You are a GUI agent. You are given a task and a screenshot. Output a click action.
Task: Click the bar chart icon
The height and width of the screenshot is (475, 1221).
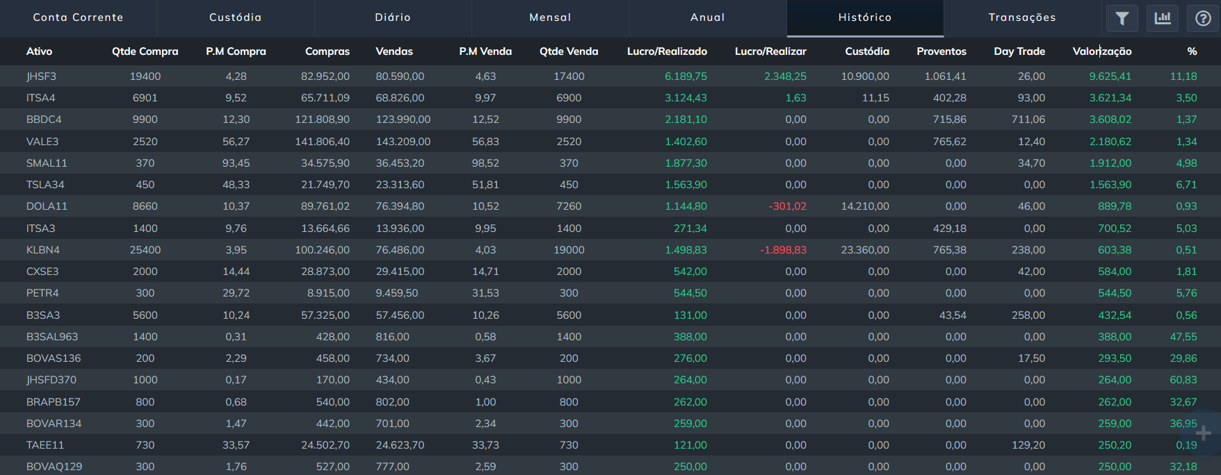coord(1163,18)
